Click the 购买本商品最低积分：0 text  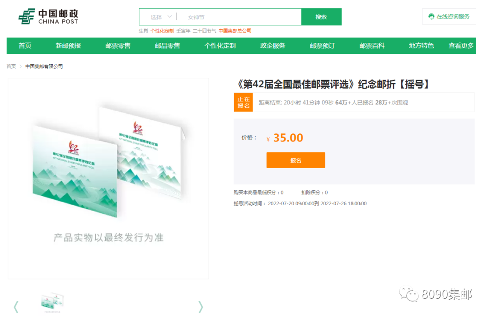point(258,193)
